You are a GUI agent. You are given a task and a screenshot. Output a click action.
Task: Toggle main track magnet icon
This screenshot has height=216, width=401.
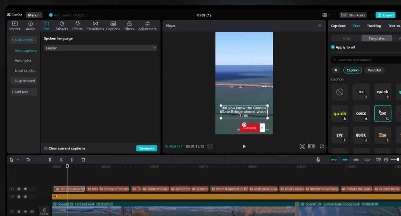[x=334, y=159]
